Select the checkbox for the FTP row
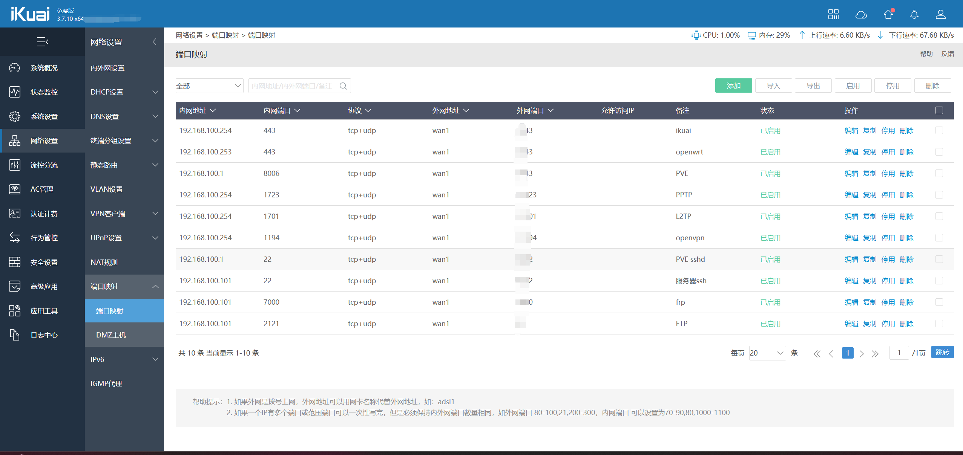 pyautogui.click(x=939, y=324)
